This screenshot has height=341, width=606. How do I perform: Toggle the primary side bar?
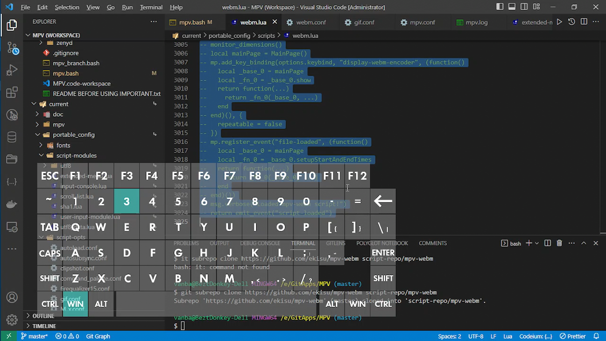click(x=500, y=7)
